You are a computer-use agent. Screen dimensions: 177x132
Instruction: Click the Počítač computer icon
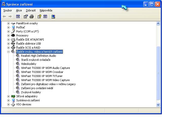click(13, 27)
